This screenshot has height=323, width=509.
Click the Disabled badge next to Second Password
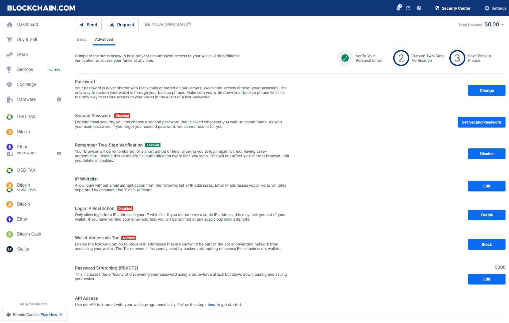point(122,116)
